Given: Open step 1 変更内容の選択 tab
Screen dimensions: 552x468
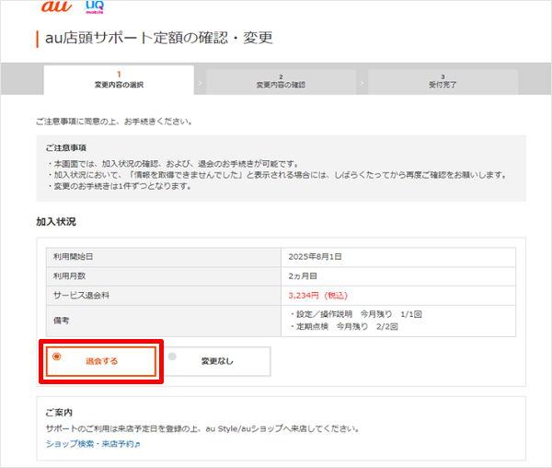Looking at the screenshot, I should pyautogui.click(x=119, y=80).
